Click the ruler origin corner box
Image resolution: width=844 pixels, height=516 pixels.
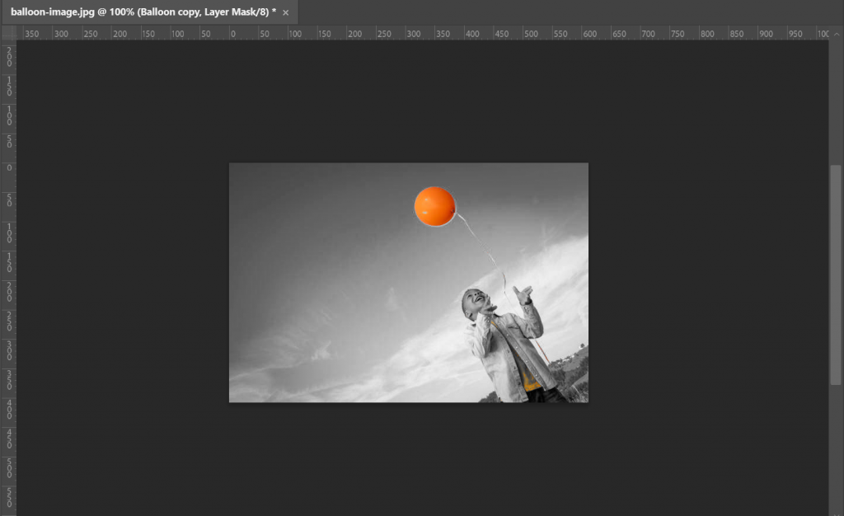click(9, 34)
